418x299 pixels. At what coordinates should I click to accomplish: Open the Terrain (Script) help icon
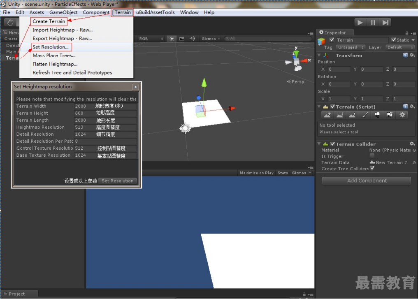[x=405, y=107]
